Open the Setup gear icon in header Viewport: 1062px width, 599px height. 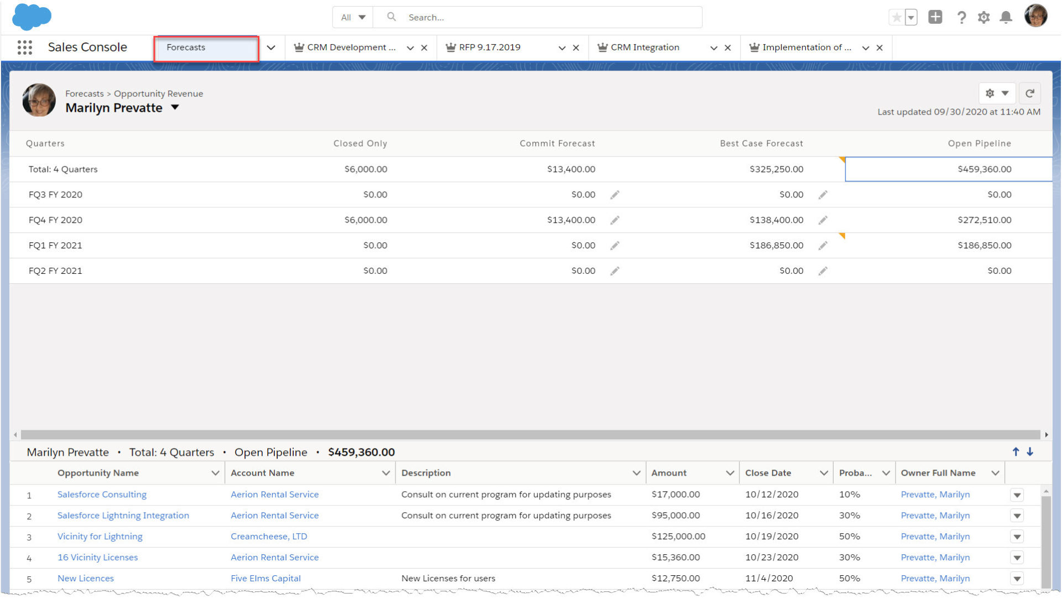tap(983, 18)
